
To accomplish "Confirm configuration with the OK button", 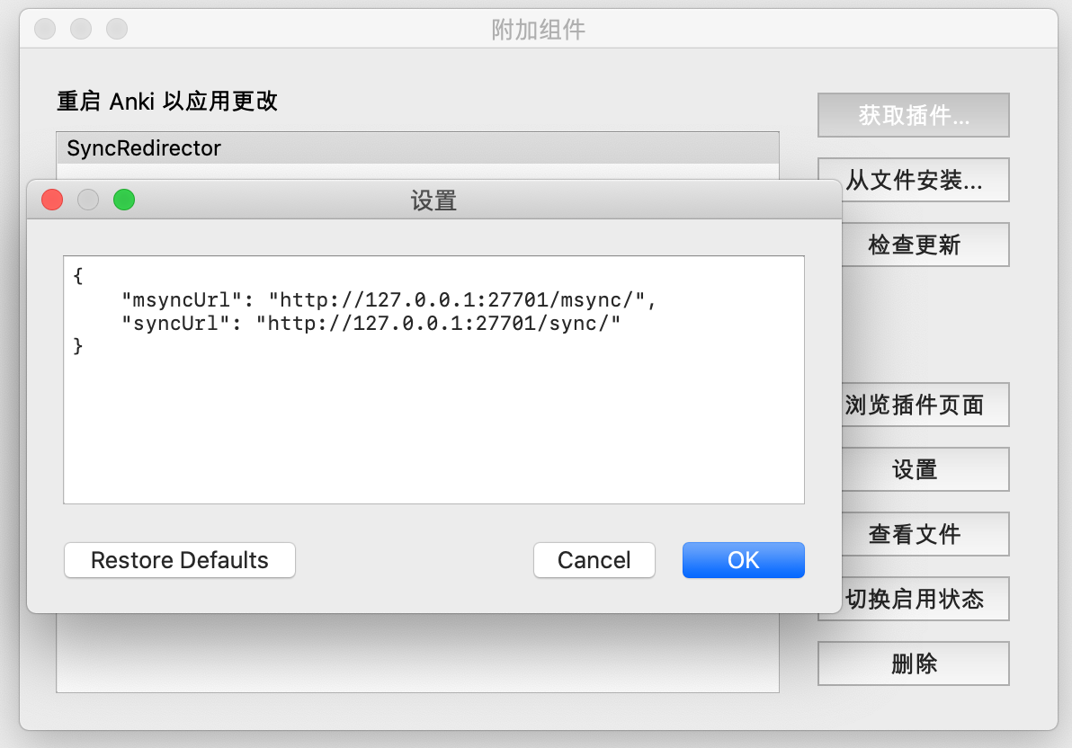I will coord(743,560).
